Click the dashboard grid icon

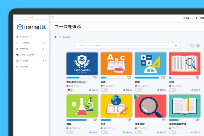point(17,37)
